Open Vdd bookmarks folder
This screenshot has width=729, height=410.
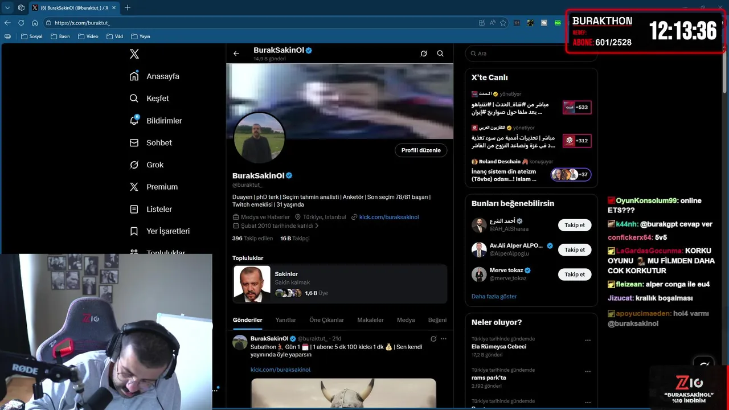pyautogui.click(x=114, y=36)
